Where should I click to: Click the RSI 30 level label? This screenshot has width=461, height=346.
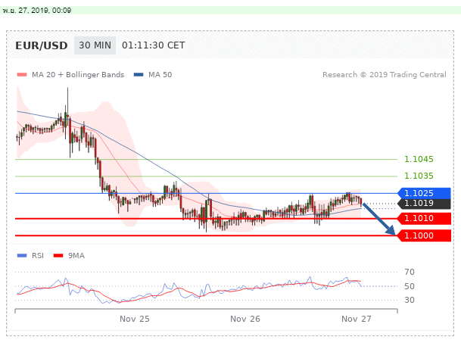pos(410,300)
